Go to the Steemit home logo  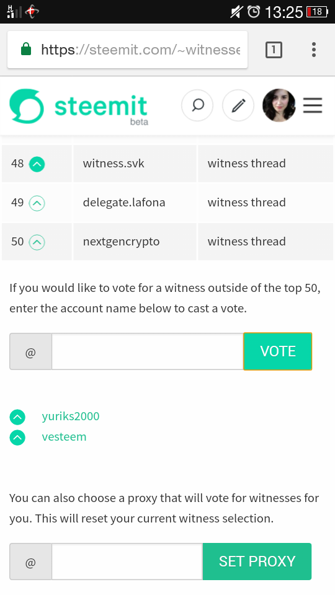79,107
